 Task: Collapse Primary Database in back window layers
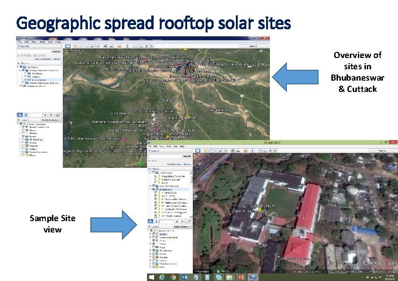18,124
